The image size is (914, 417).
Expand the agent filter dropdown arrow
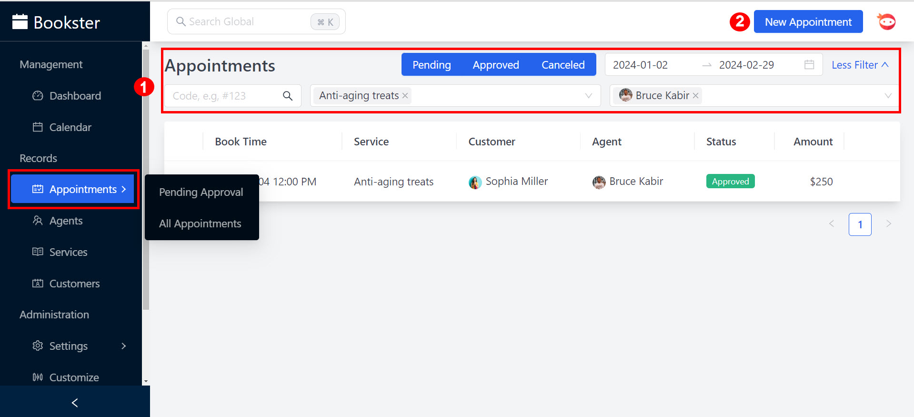click(x=888, y=96)
